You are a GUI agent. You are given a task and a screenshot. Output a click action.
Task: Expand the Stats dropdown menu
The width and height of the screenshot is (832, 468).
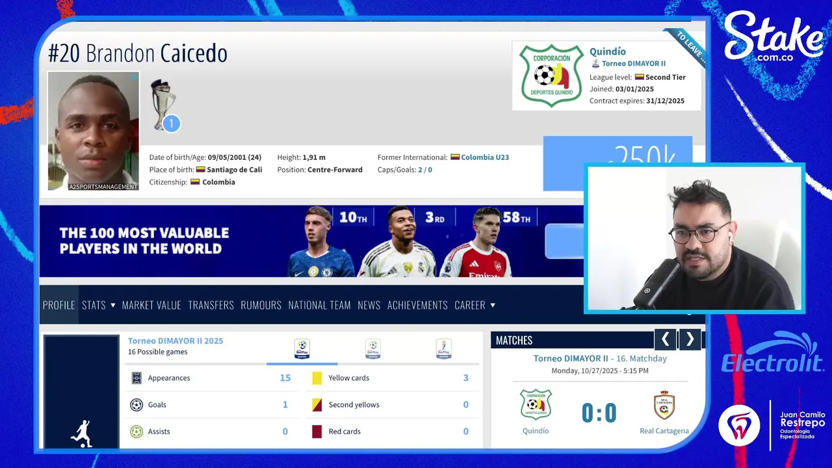(98, 305)
